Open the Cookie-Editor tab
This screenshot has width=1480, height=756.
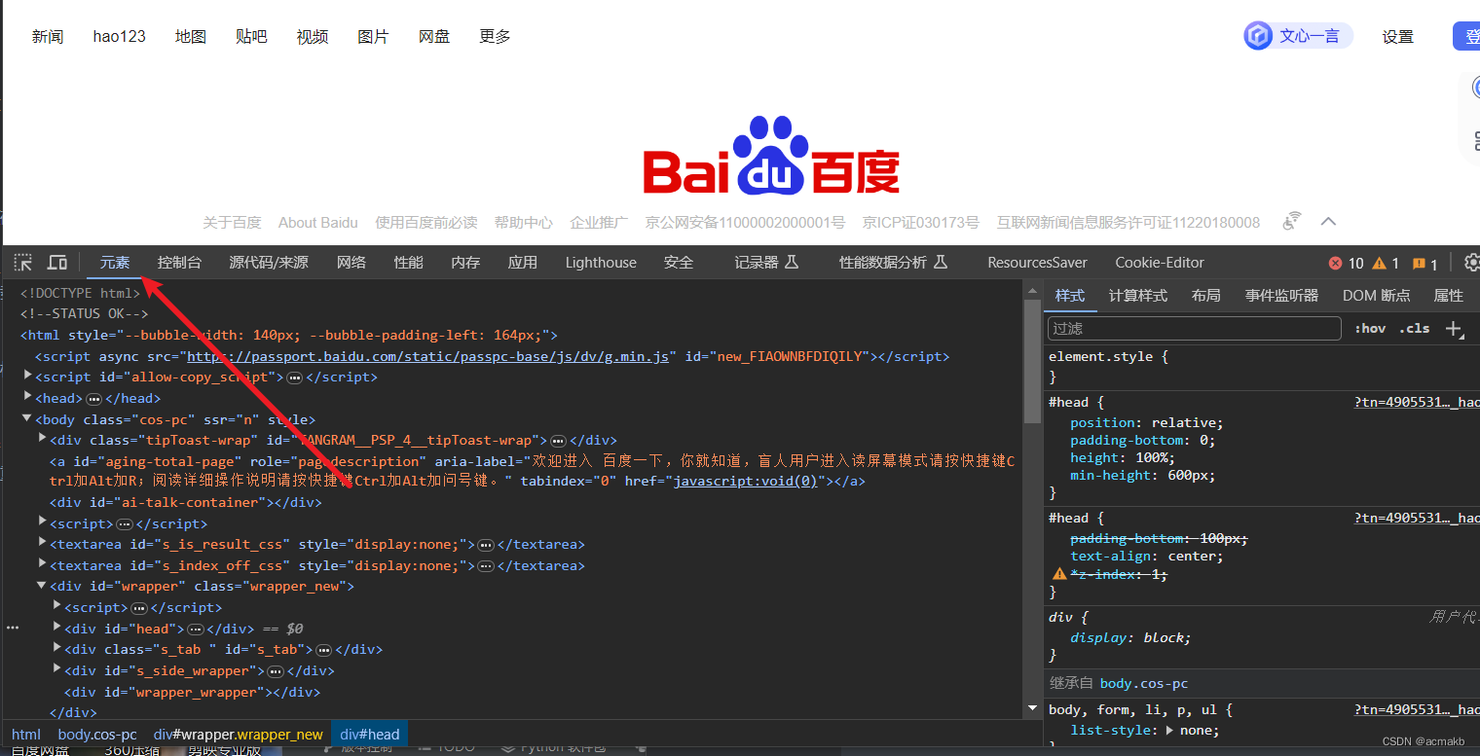(x=1160, y=263)
